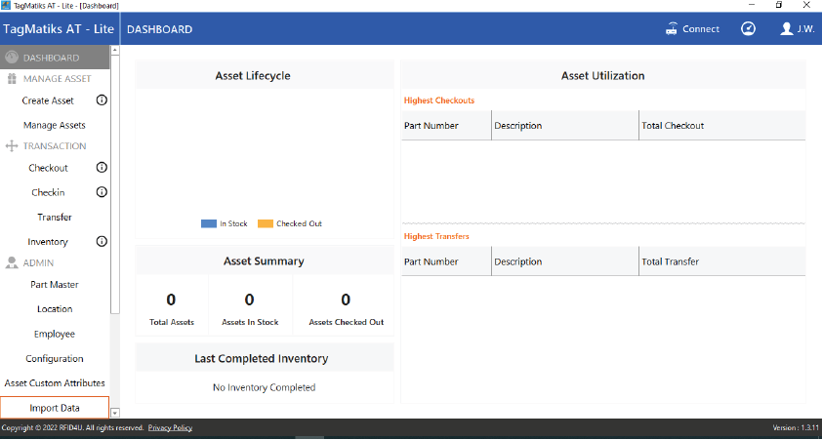The width and height of the screenshot is (822, 440).
Task: Go to Asset Custom Attributes
Action: click(x=55, y=383)
